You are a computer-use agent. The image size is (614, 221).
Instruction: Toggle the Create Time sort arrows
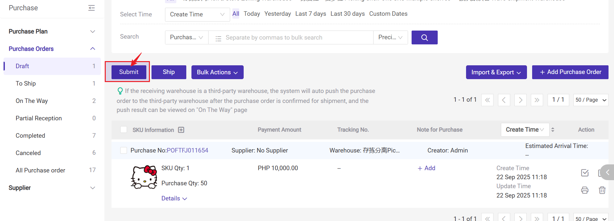point(553,130)
